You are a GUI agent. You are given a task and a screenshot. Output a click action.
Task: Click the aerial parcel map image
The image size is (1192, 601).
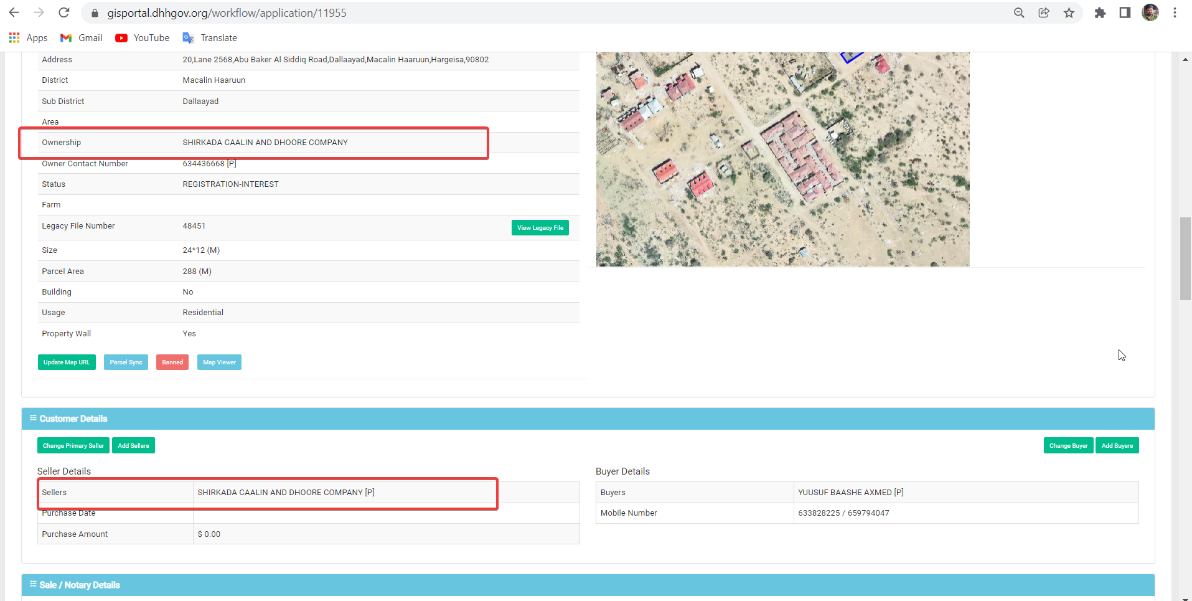[x=782, y=159]
